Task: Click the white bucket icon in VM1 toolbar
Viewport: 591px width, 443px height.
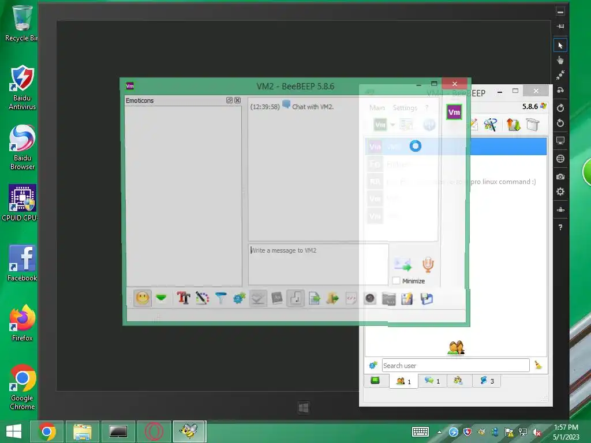Action: coord(533,125)
